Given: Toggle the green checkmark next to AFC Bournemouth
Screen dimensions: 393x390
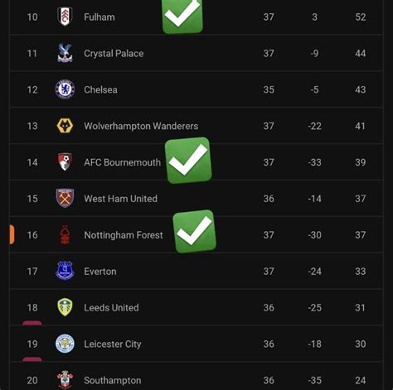Looking at the screenshot, I should (x=188, y=161).
